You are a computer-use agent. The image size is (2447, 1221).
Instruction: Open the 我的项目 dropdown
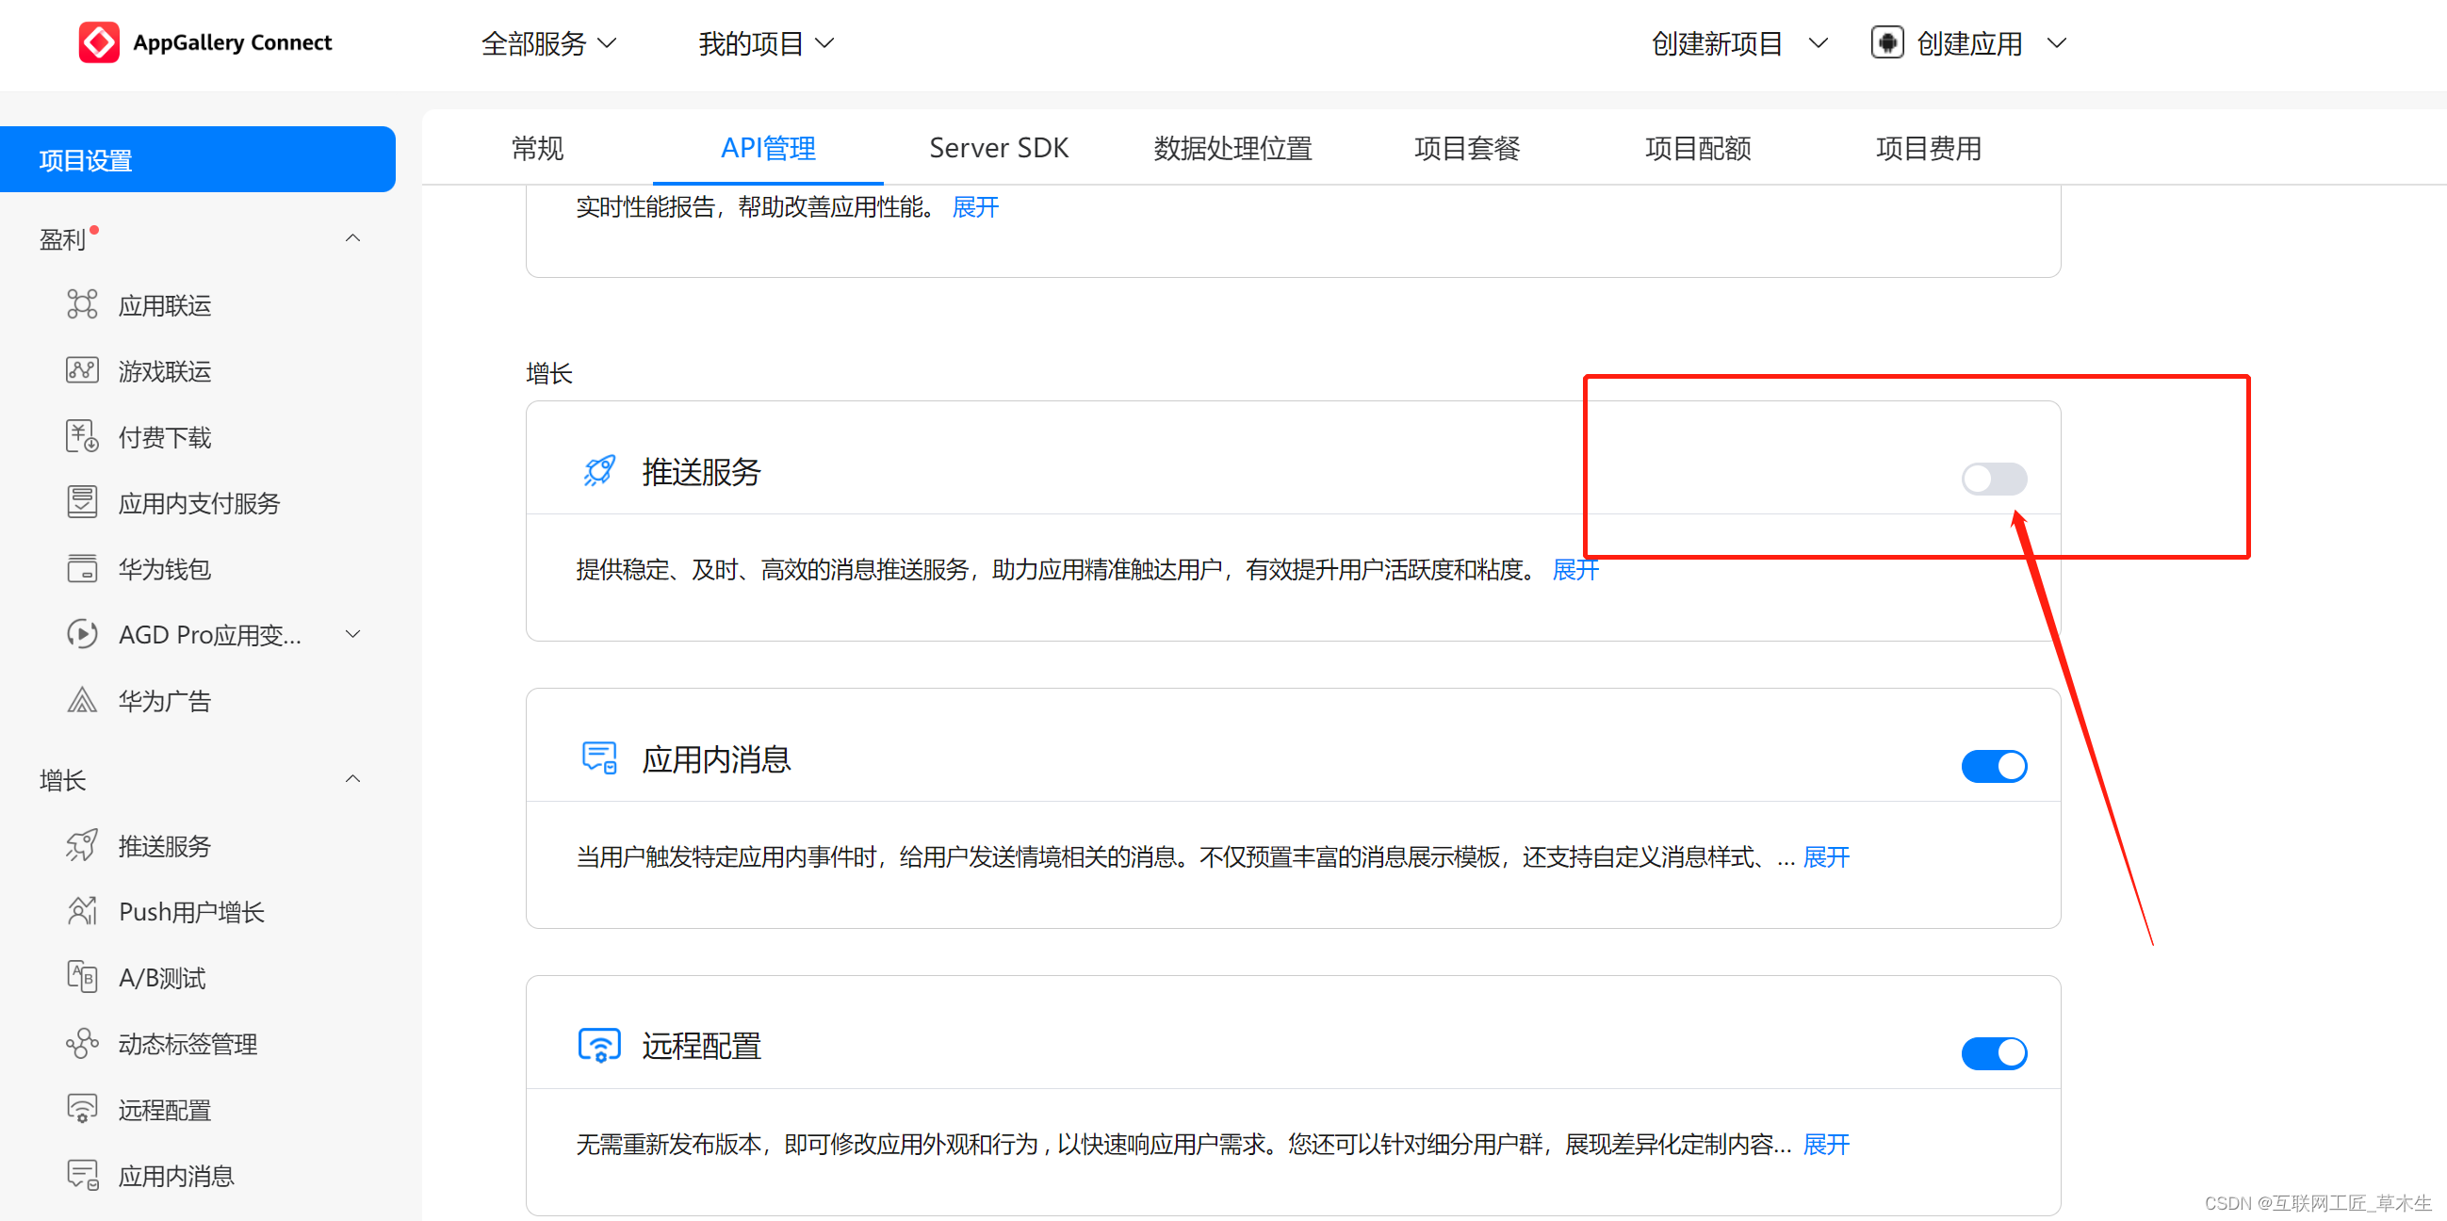pos(766,43)
